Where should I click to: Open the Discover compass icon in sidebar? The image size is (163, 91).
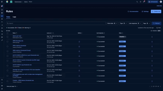2,10
